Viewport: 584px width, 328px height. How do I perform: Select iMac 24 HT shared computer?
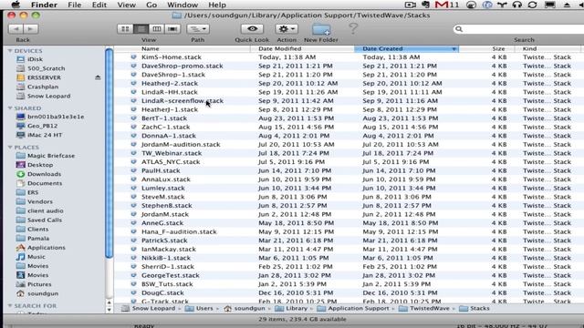tap(45, 135)
